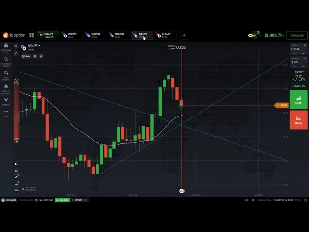The image size is (309, 232).
Task: Increase the Importe amount with plus
Action: pos(303,67)
